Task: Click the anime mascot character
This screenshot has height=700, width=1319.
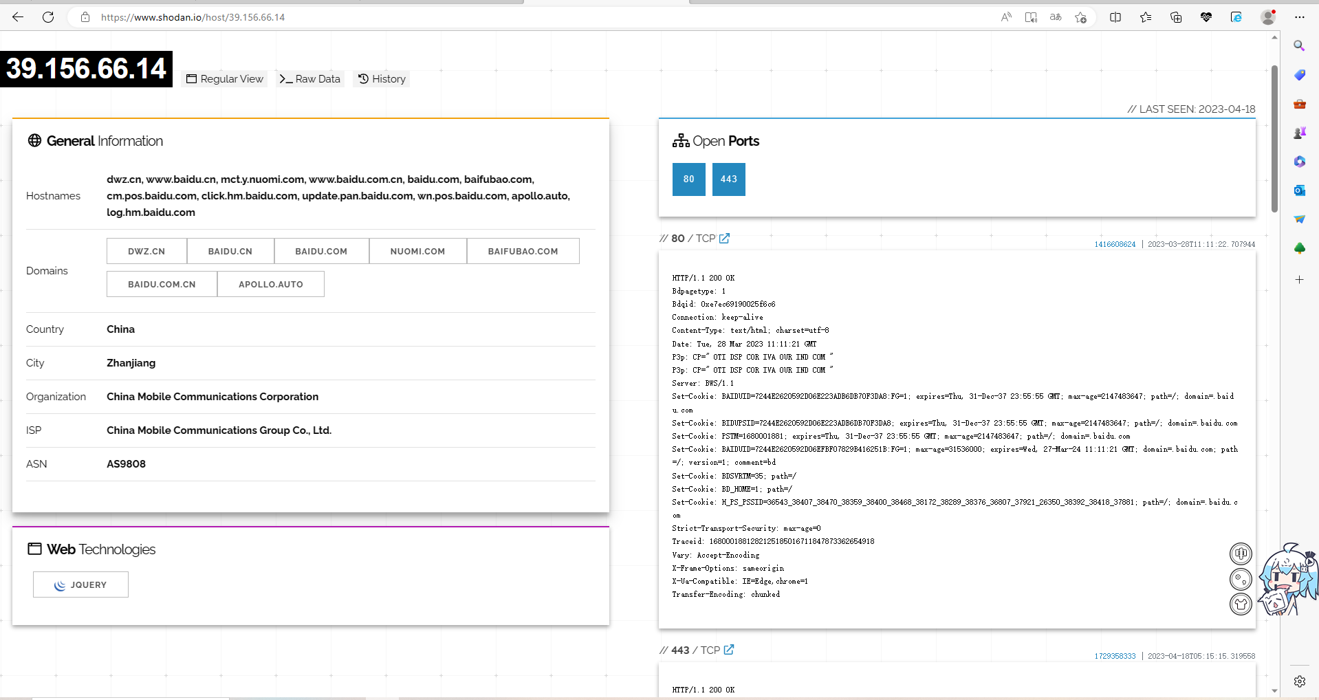Action: coord(1287,579)
